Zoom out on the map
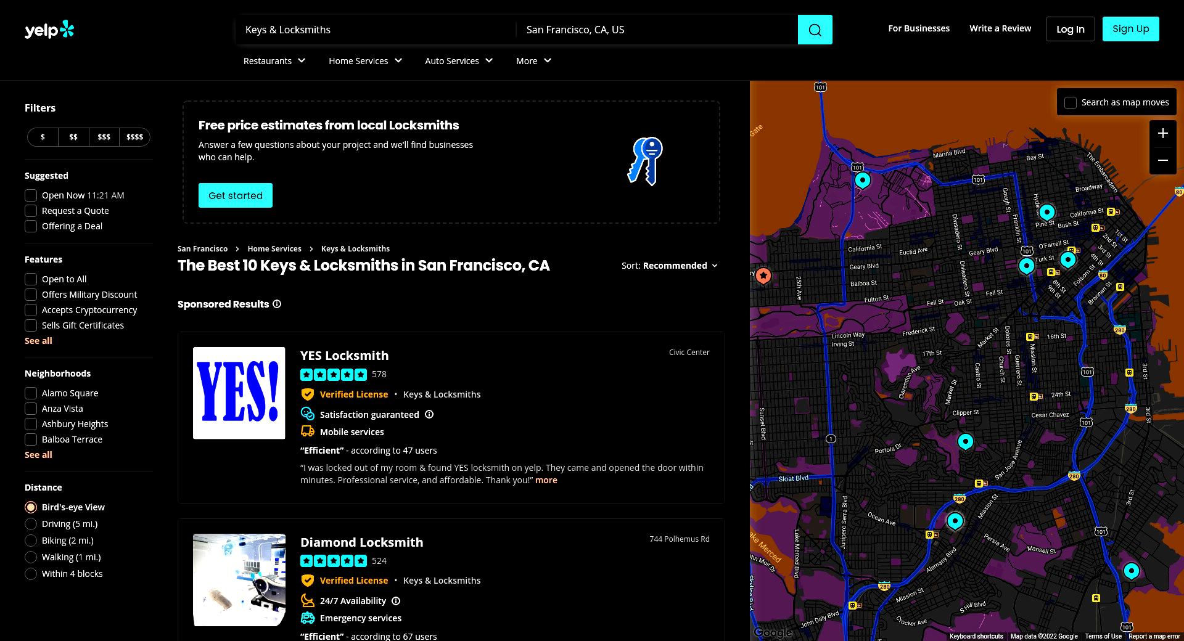1184x641 pixels. pyautogui.click(x=1162, y=160)
